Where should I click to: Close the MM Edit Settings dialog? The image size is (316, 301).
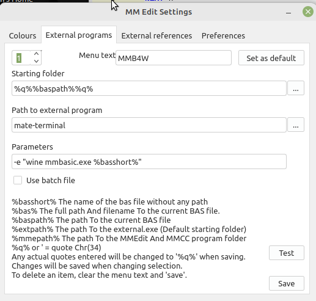(x=308, y=12)
